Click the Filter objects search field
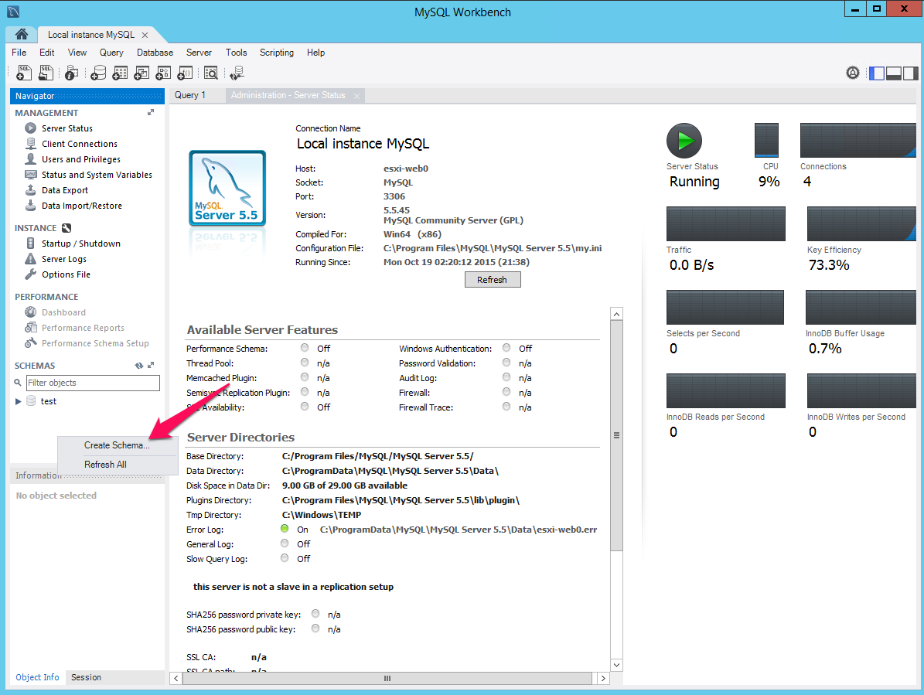The width and height of the screenshot is (924, 695). coord(93,383)
